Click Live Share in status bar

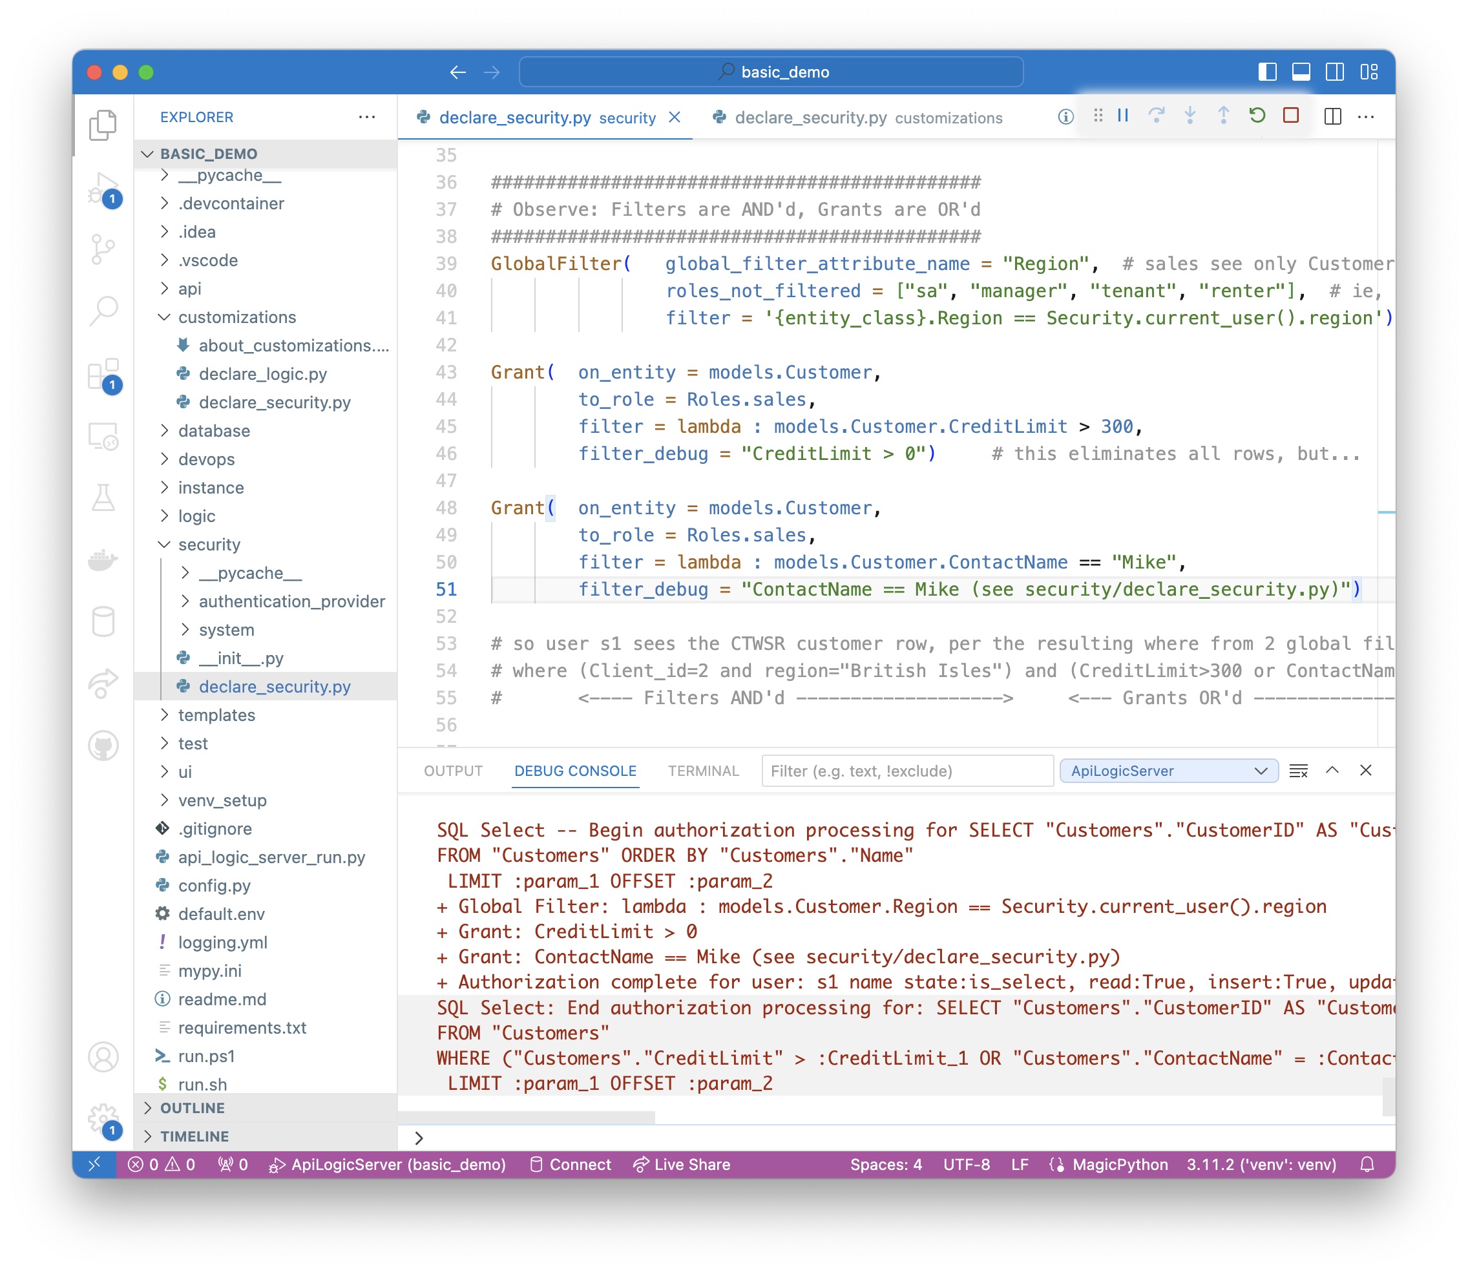pos(682,1165)
